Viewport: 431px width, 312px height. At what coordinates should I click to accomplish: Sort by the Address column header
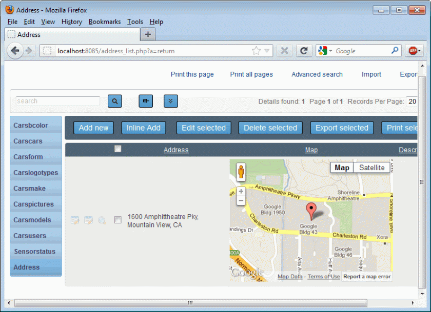click(176, 150)
